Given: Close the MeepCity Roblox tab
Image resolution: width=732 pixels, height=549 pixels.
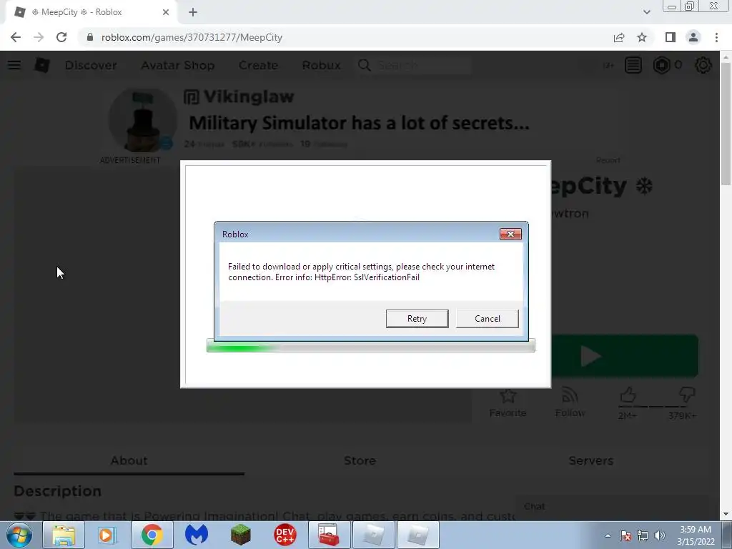Looking at the screenshot, I should [x=166, y=12].
